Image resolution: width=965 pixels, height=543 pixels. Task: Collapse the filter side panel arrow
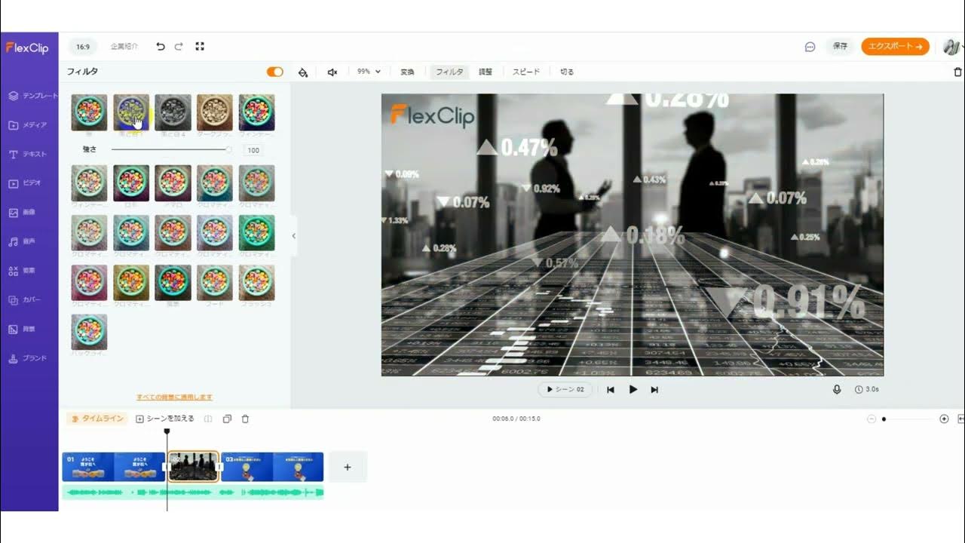click(x=293, y=236)
